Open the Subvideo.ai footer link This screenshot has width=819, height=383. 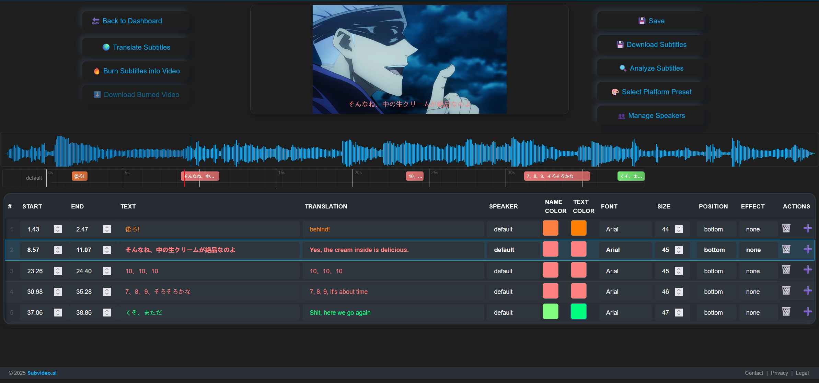click(x=42, y=373)
